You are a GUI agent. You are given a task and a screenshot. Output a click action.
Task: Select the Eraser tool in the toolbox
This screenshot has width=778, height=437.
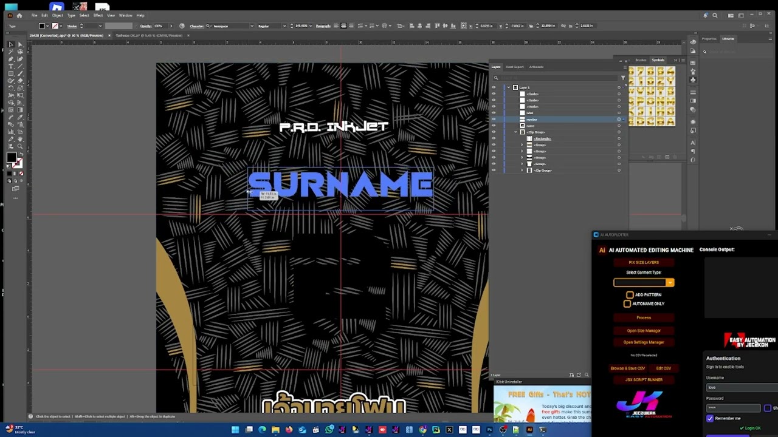pos(20,81)
